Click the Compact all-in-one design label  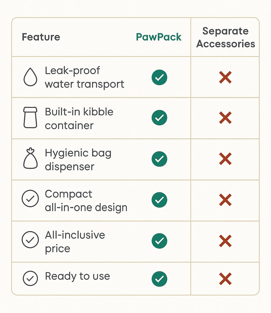[x=86, y=201]
